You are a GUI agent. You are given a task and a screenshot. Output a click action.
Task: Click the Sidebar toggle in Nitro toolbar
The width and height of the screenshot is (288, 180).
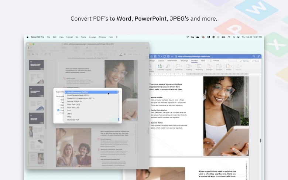(30, 48)
